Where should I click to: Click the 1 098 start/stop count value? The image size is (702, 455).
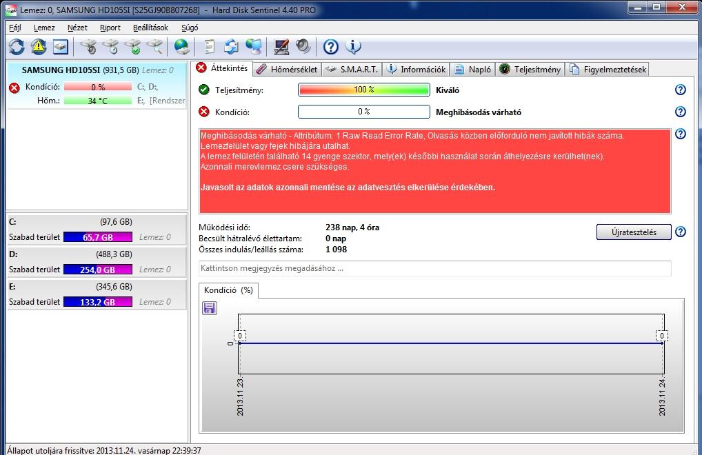point(337,250)
